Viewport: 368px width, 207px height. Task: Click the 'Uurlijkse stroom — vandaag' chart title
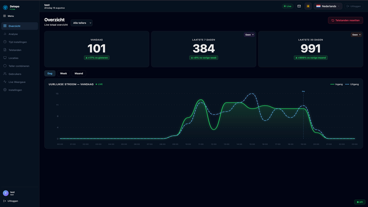71,84
